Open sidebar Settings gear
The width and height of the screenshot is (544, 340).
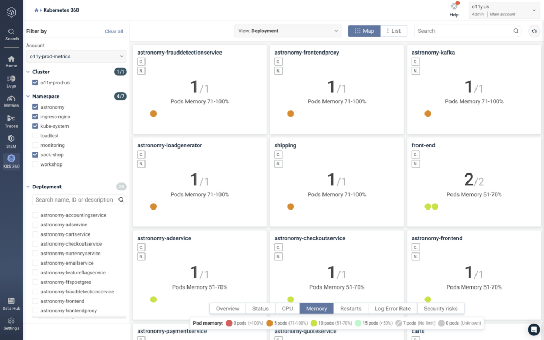click(x=11, y=324)
